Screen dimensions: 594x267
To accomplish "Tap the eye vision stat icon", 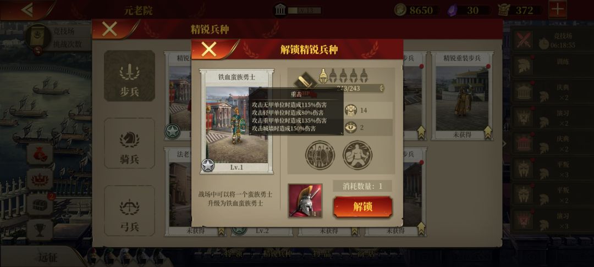I will 351,127.
